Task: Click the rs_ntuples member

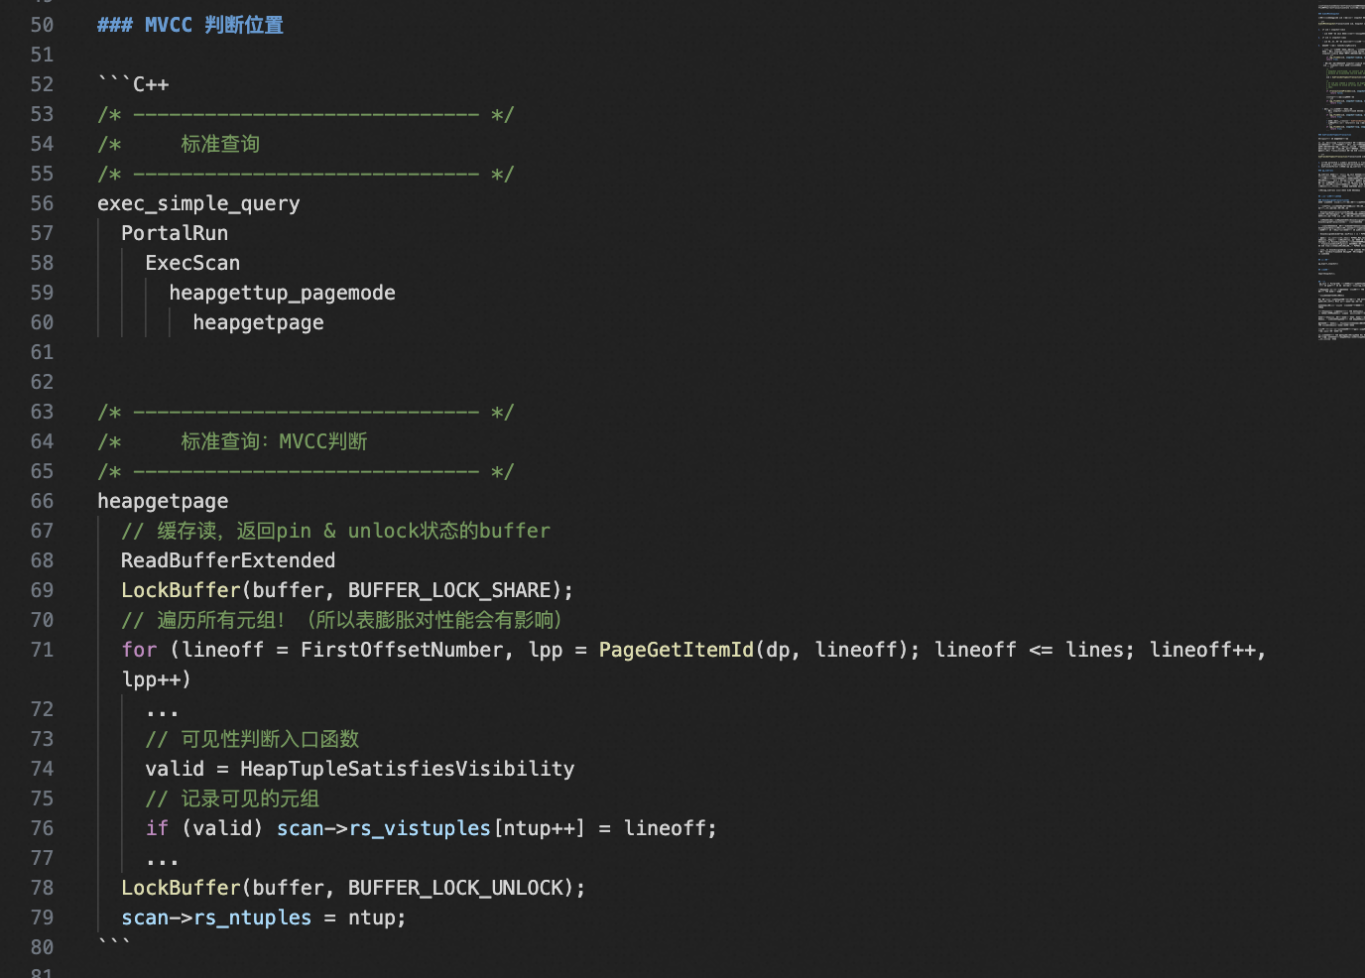Action: pos(252,917)
